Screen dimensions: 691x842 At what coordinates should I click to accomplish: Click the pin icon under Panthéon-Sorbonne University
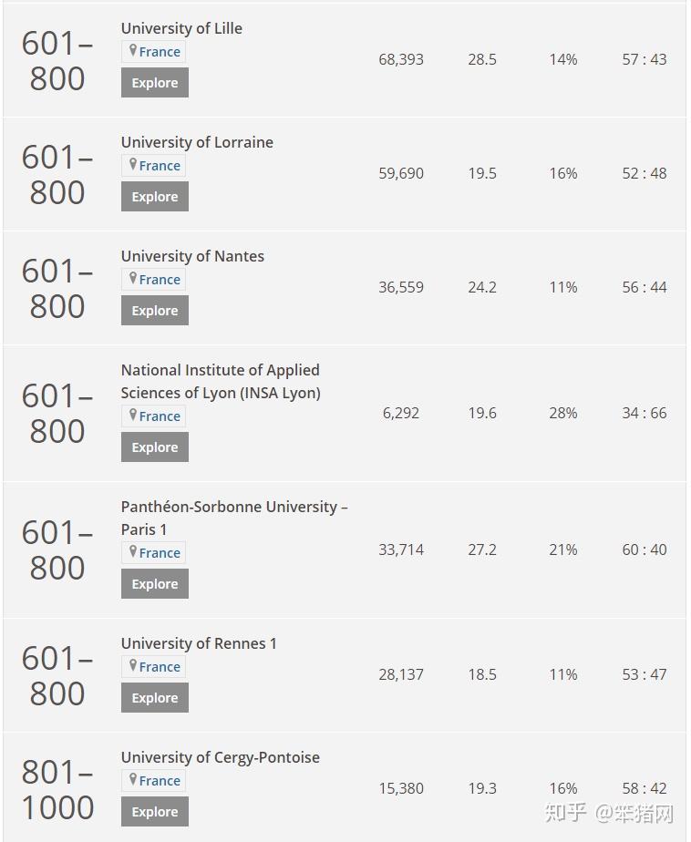[x=133, y=551]
